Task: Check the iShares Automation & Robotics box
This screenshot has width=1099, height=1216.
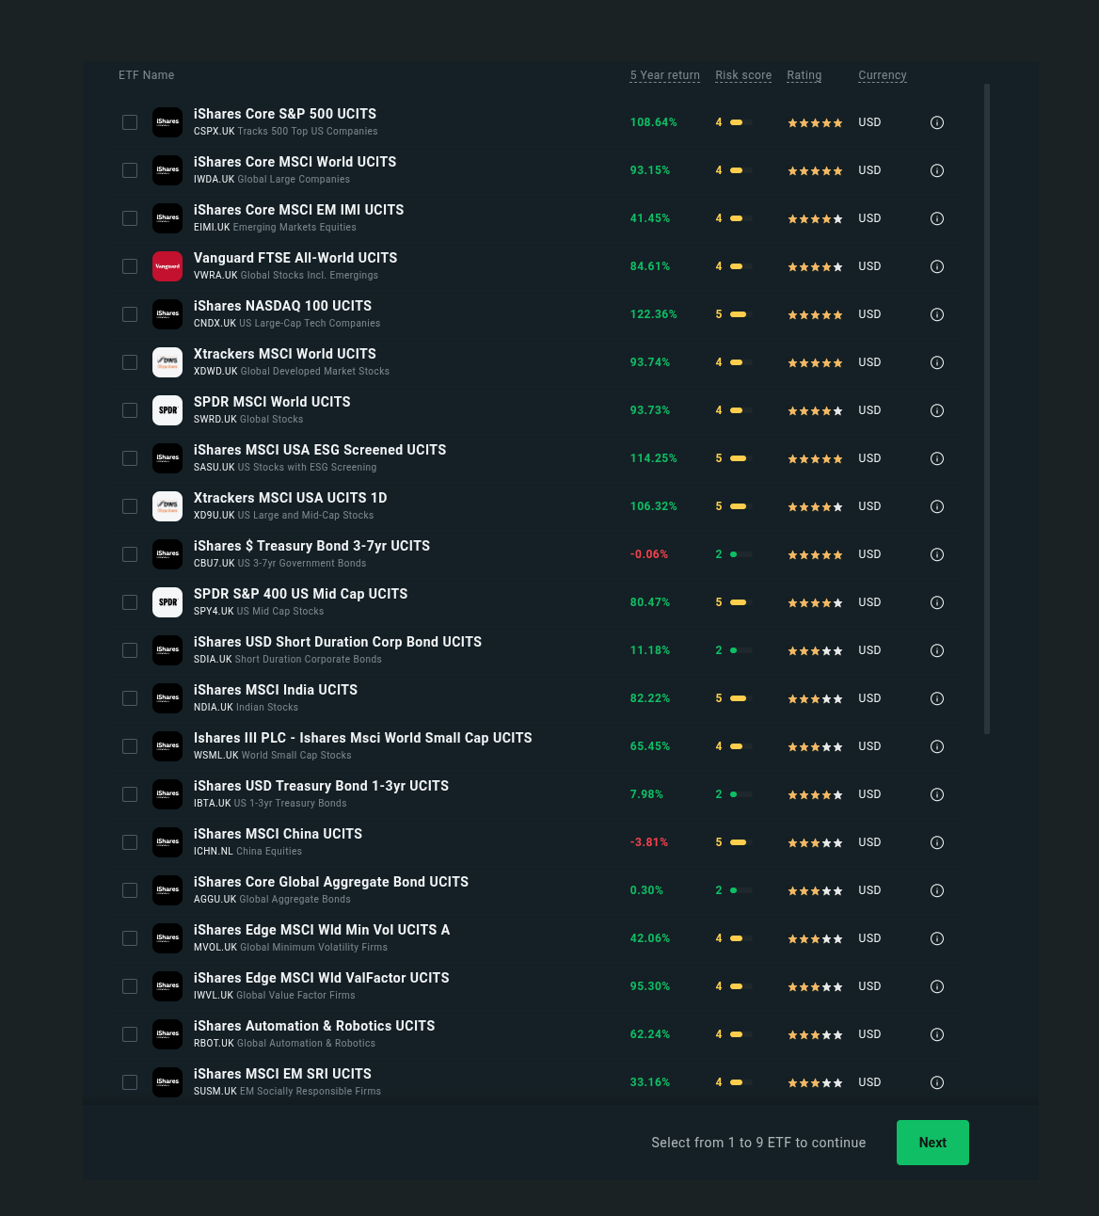Action: (x=130, y=1034)
